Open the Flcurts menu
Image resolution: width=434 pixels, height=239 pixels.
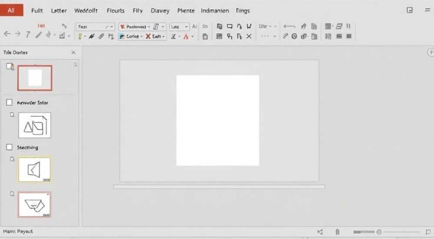pos(115,10)
